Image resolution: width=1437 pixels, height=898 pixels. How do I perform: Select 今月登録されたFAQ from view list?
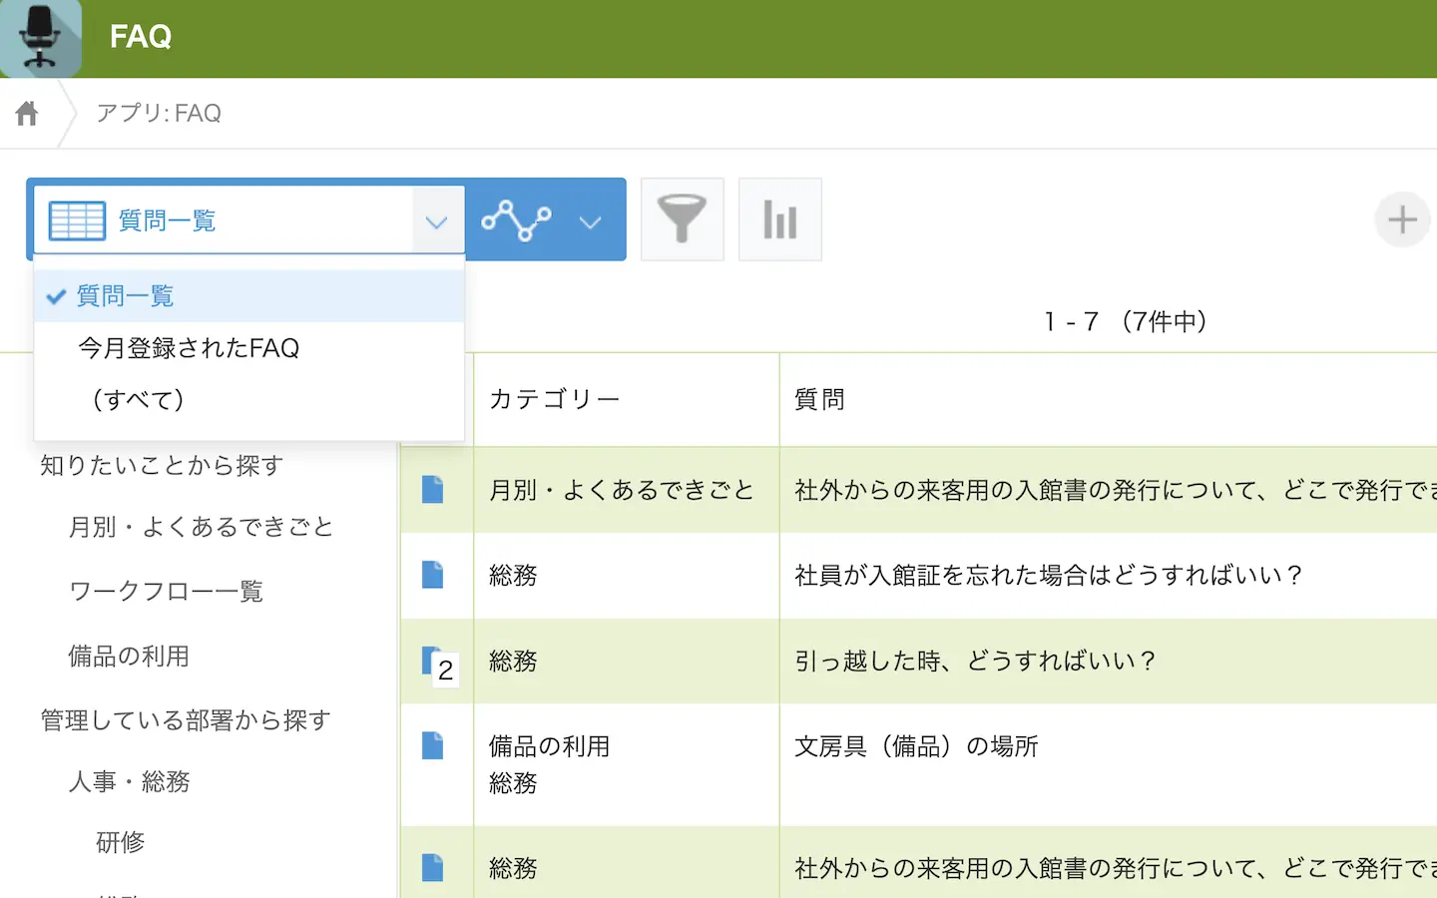[x=189, y=348]
